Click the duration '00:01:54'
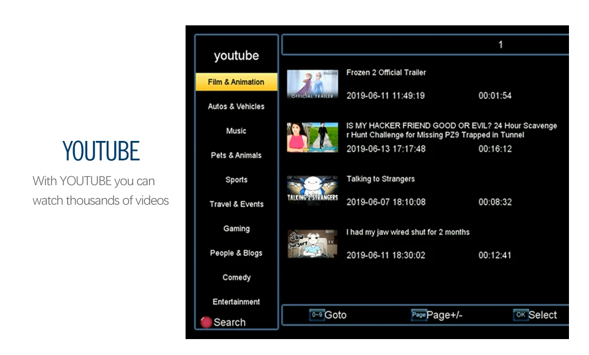Screen dimensions: 589x355 [x=495, y=96]
